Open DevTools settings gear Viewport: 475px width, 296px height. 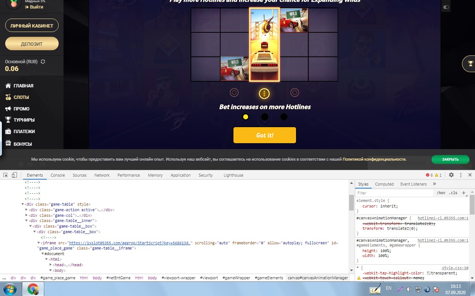[x=451, y=175]
